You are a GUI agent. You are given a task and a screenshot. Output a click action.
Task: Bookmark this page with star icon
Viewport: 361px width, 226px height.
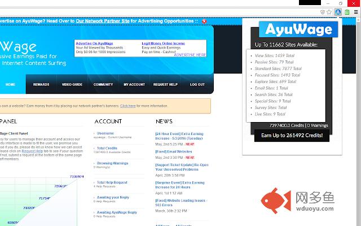pos(329,12)
